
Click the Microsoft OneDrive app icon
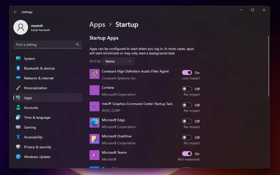pos(94,139)
